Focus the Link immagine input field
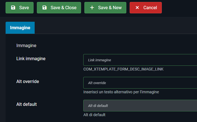The width and height of the screenshot is (197, 122). (140, 60)
